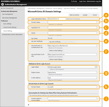Click the Application ID input field
109x107 pixels.
coord(72,27)
